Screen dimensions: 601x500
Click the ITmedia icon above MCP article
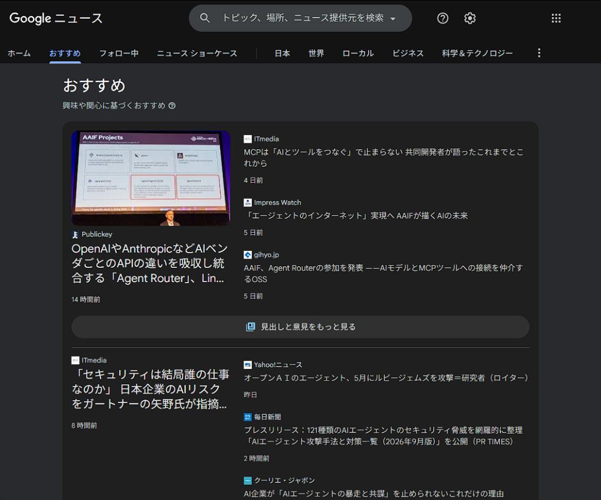tap(248, 139)
